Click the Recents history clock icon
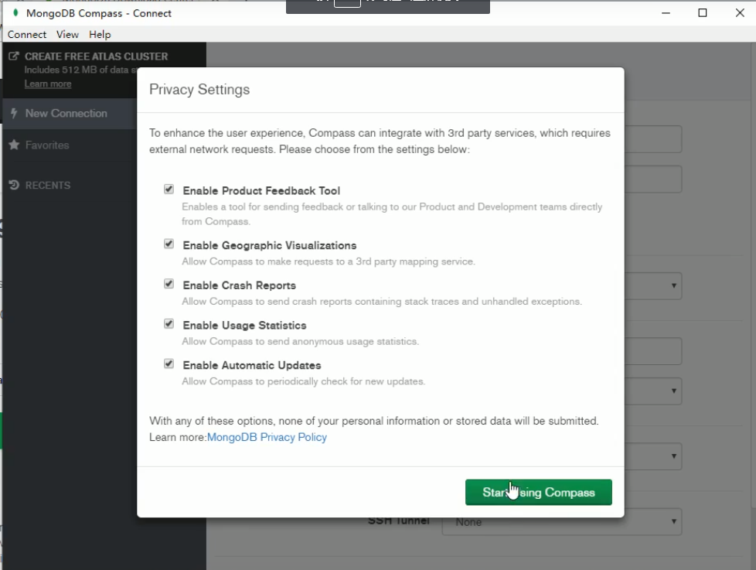Viewport: 756px width, 570px height. [x=14, y=186]
